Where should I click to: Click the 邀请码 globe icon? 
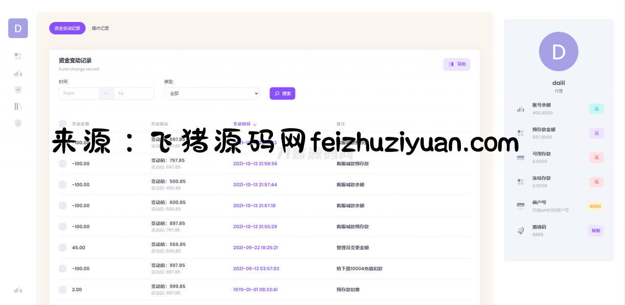point(521,231)
